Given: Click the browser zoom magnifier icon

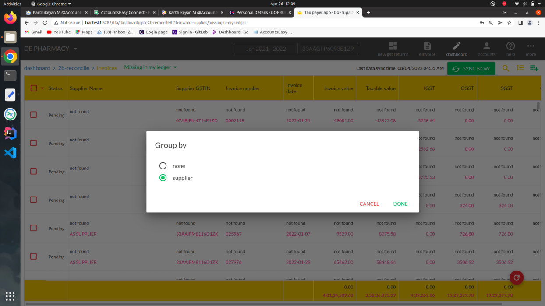Looking at the screenshot, I should (x=491, y=23).
